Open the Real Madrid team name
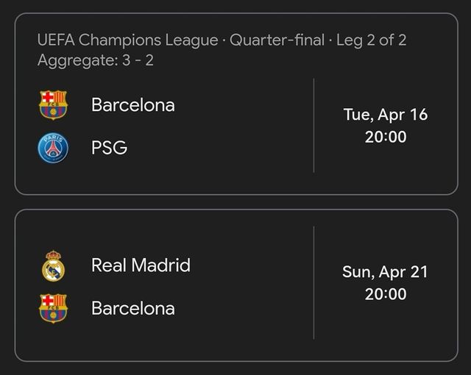The image size is (471, 375). 141,265
